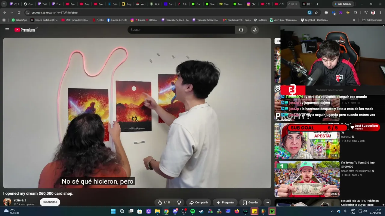Go back with the browser back arrow
This screenshot has height=216, width=385.
5,13
